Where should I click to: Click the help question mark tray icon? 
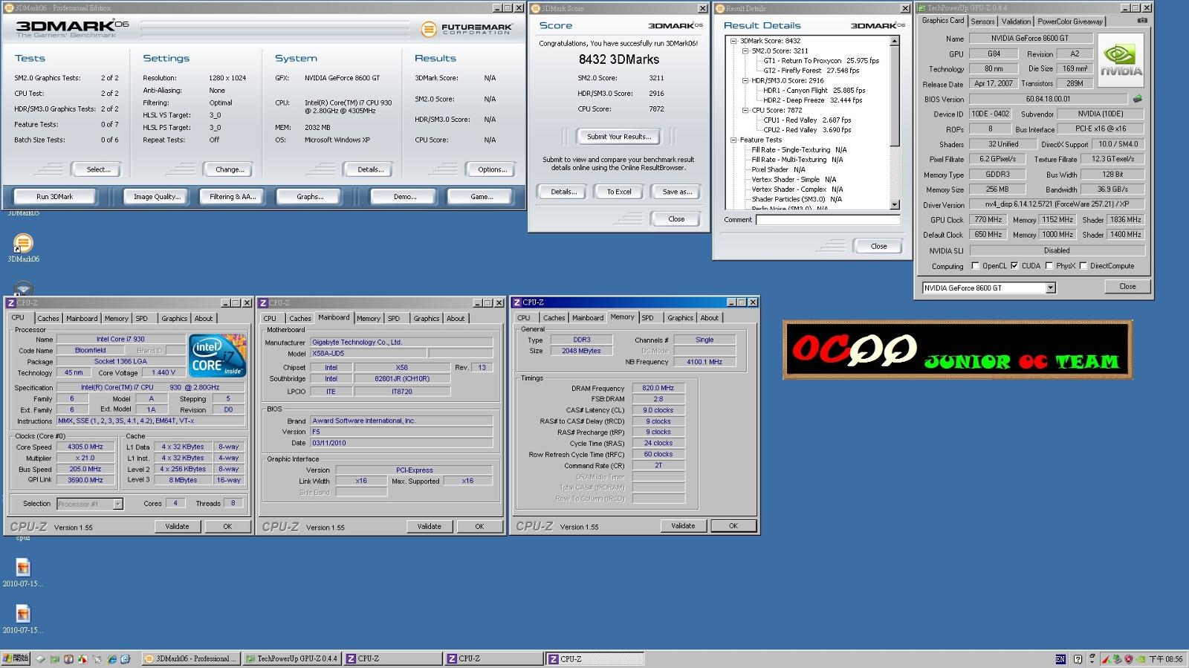click(x=1078, y=659)
